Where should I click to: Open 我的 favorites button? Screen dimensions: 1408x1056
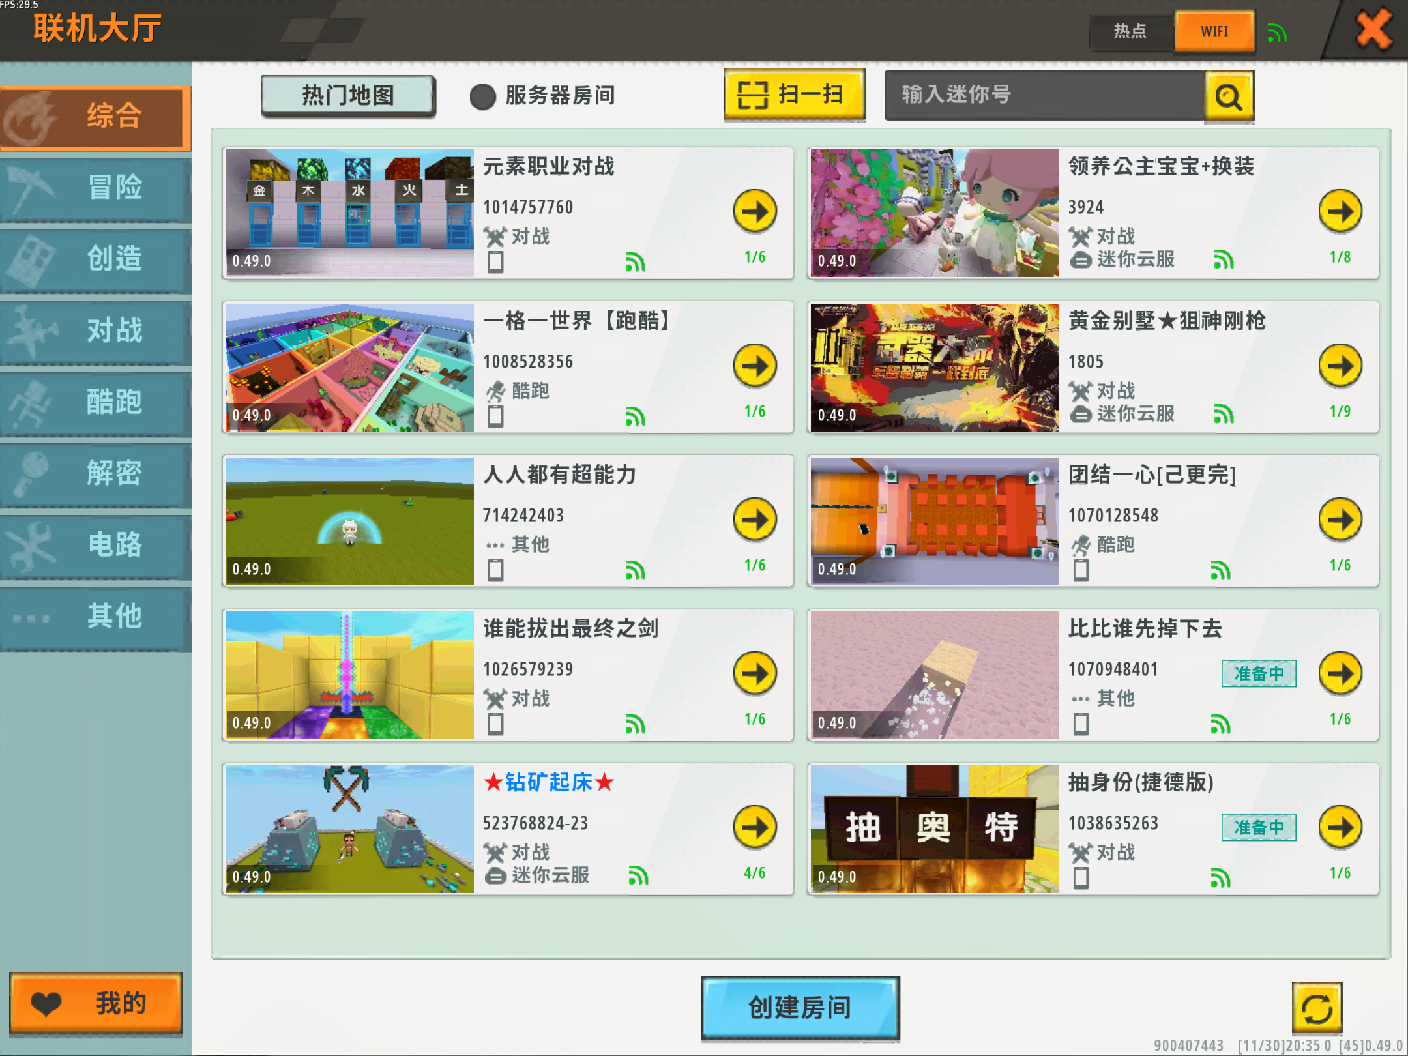(x=96, y=1003)
